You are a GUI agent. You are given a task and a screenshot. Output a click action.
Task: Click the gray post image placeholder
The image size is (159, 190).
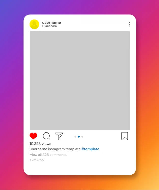(80, 81)
